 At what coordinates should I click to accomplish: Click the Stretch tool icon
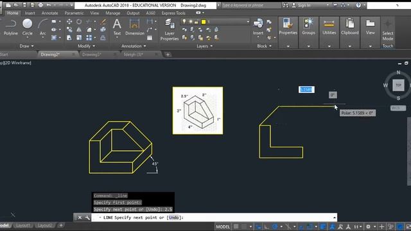(x=69, y=38)
